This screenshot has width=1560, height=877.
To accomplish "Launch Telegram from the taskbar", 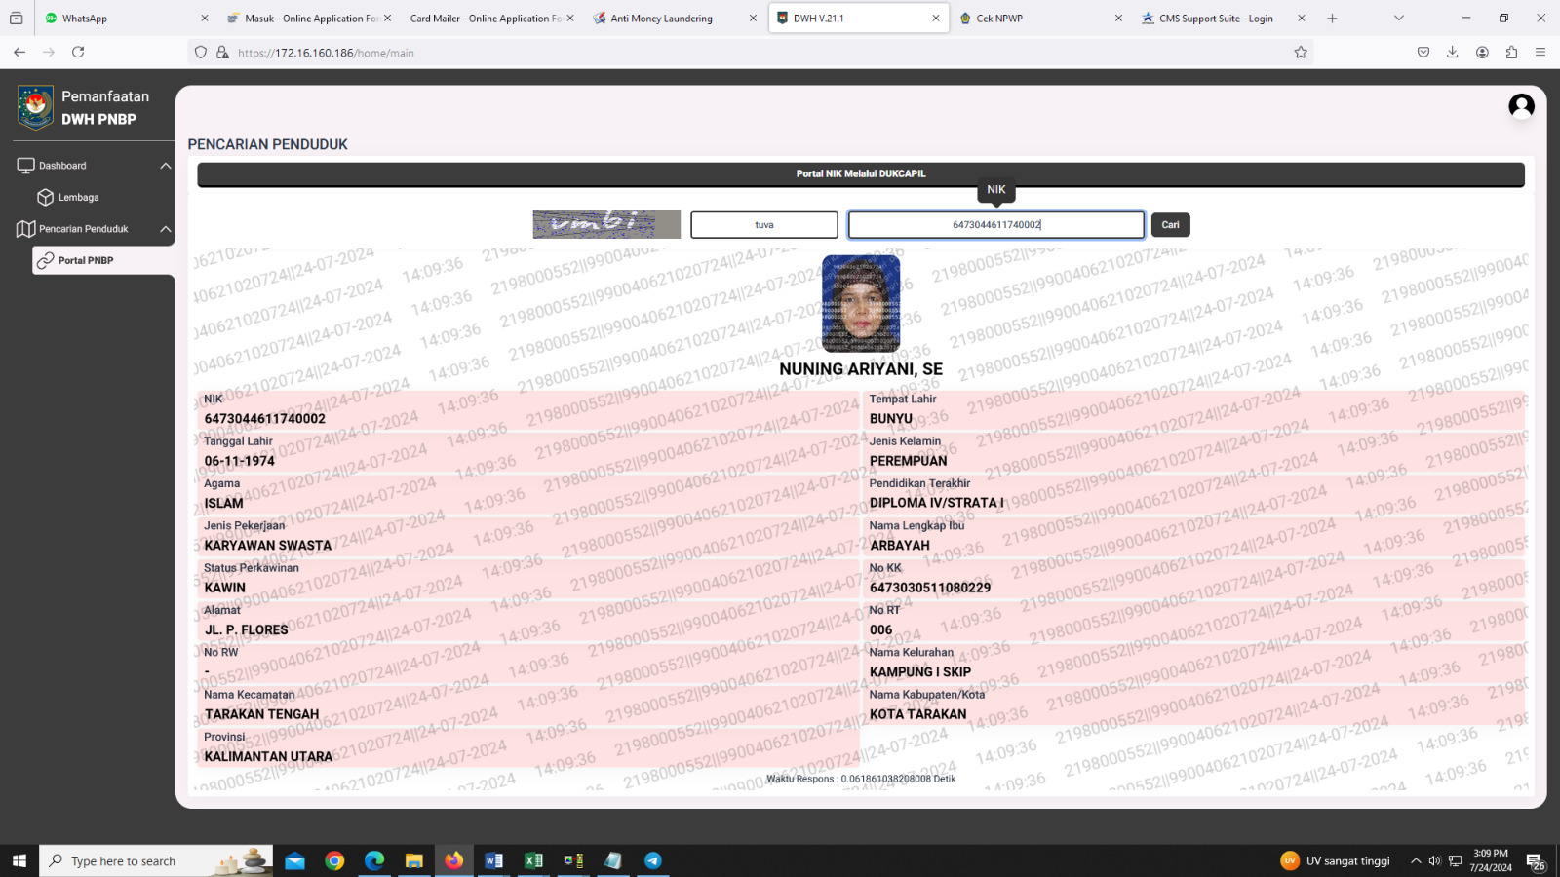I will coord(652,860).
